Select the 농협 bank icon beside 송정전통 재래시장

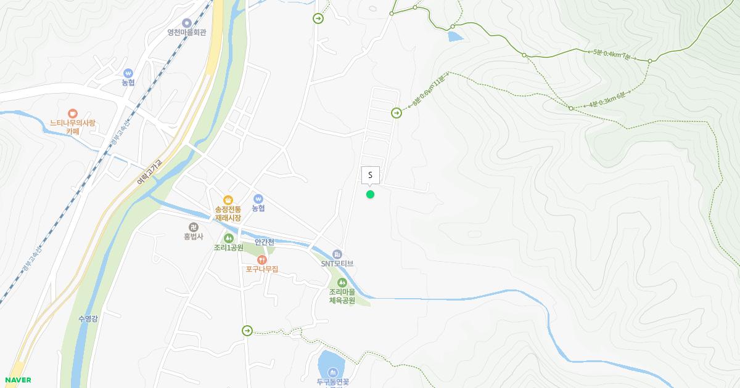click(x=258, y=198)
